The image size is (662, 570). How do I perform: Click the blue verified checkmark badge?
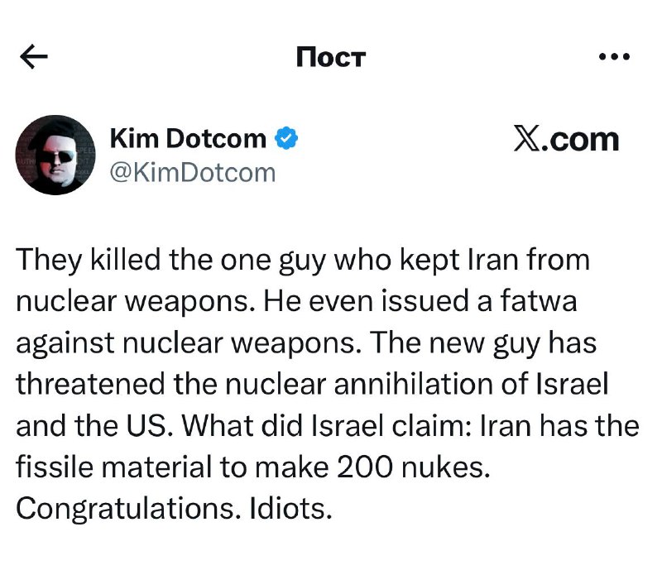(286, 139)
